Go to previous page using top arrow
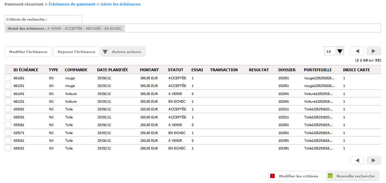This screenshot has width=386, height=183. [x=358, y=51]
